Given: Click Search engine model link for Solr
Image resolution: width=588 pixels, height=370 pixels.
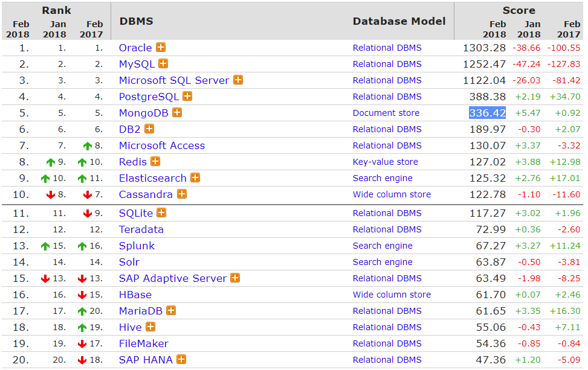Looking at the screenshot, I should pyautogui.click(x=383, y=262).
